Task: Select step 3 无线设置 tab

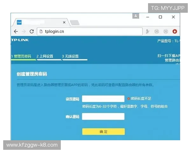Action: 70,56
